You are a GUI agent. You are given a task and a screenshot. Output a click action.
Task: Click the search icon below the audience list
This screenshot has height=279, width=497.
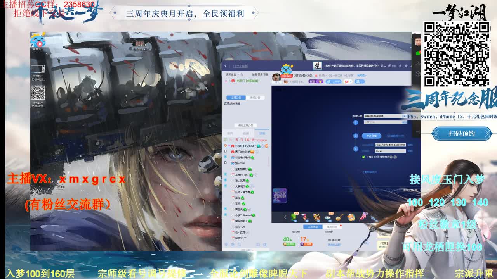(x=239, y=245)
